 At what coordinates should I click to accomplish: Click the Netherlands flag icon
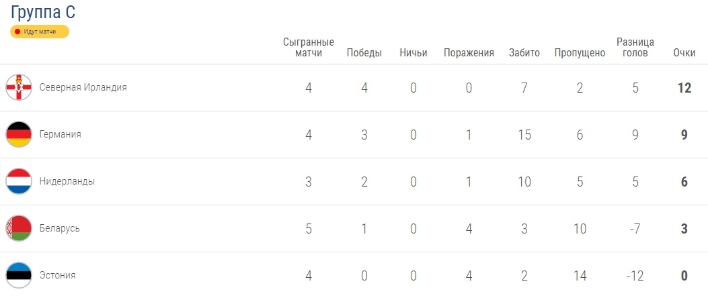[19, 181]
